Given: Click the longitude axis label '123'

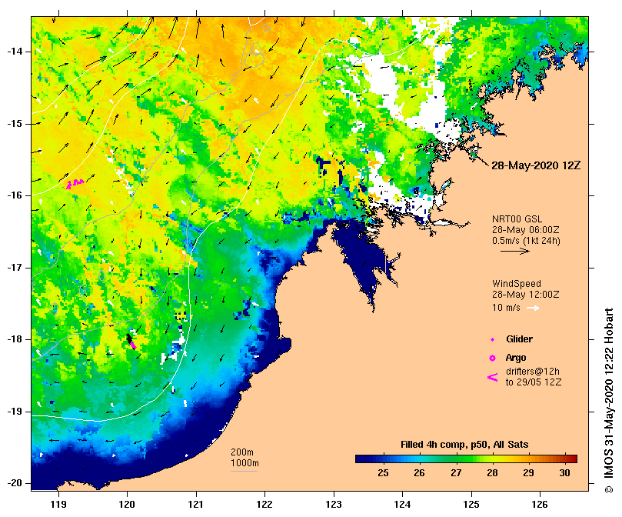Looking at the screenshot, I should [x=334, y=505].
